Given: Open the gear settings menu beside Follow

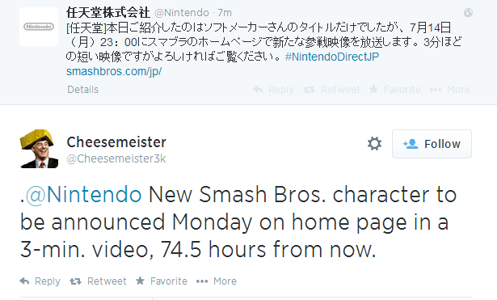Looking at the screenshot, I should [x=374, y=144].
